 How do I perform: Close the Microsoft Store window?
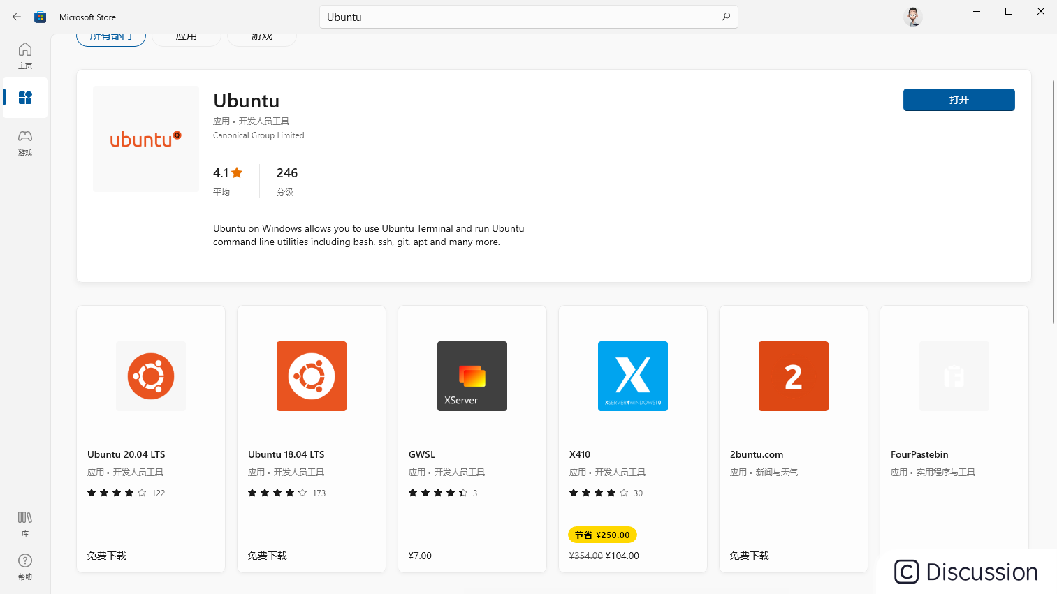coord(1041,11)
